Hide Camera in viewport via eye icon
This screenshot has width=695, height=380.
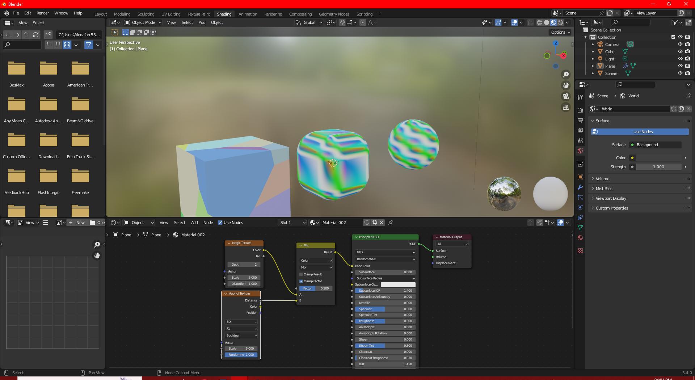point(680,44)
